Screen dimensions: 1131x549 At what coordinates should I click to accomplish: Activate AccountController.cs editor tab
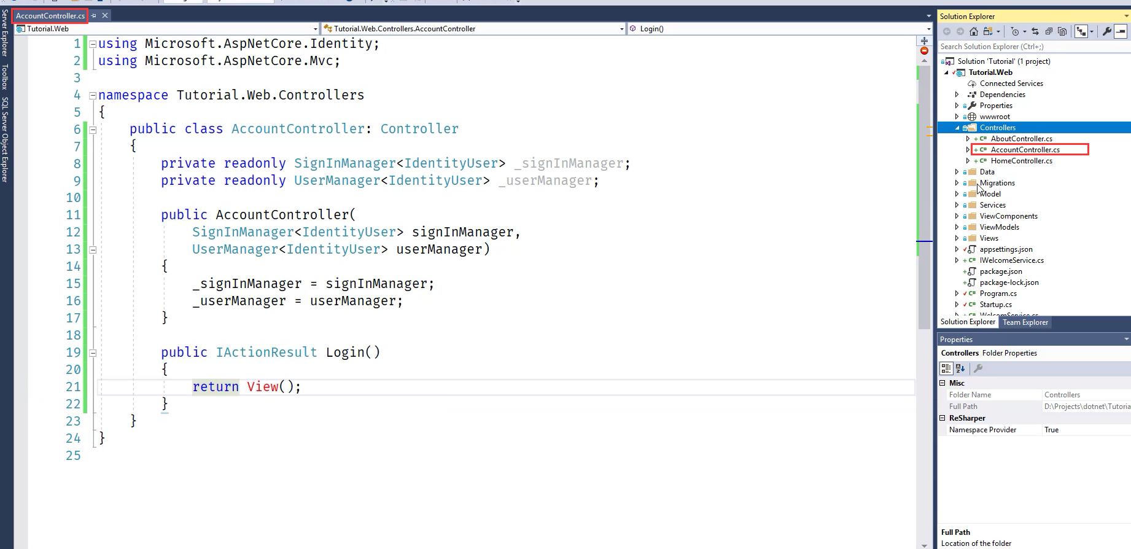pyautogui.click(x=50, y=16)
